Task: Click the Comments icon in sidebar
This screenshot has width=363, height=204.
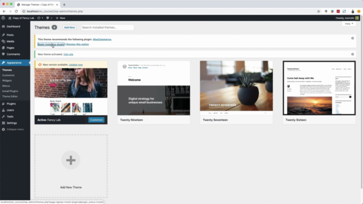Action: click(x=3, y=54)
